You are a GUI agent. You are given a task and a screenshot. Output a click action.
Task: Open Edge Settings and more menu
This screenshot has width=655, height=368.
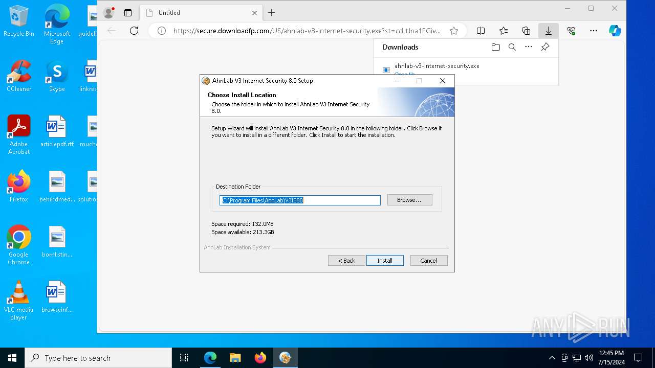click(594, 31)
